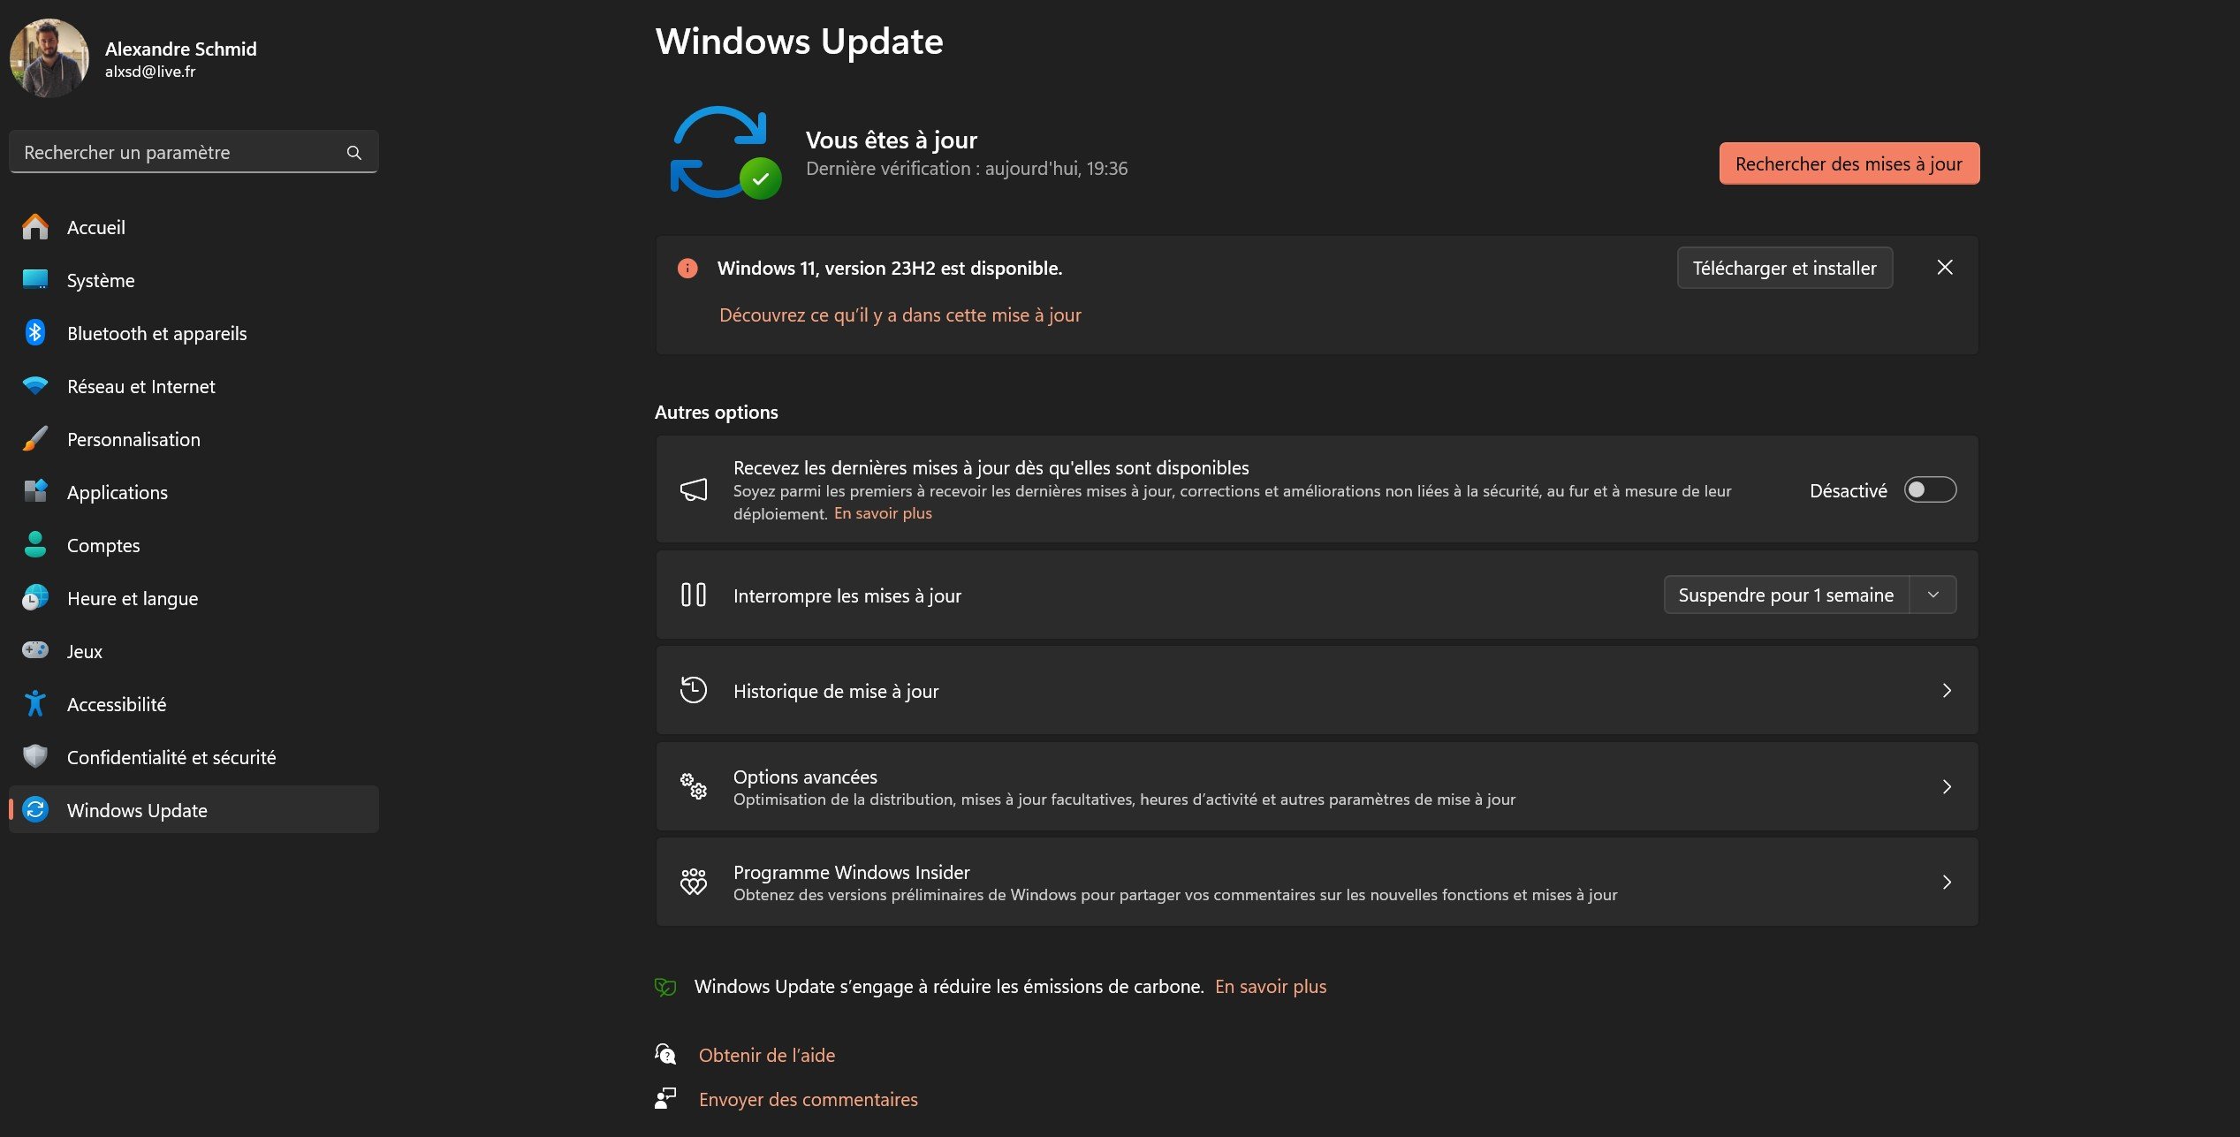Click Rechercher des mises à jour

click(1849, 163)
